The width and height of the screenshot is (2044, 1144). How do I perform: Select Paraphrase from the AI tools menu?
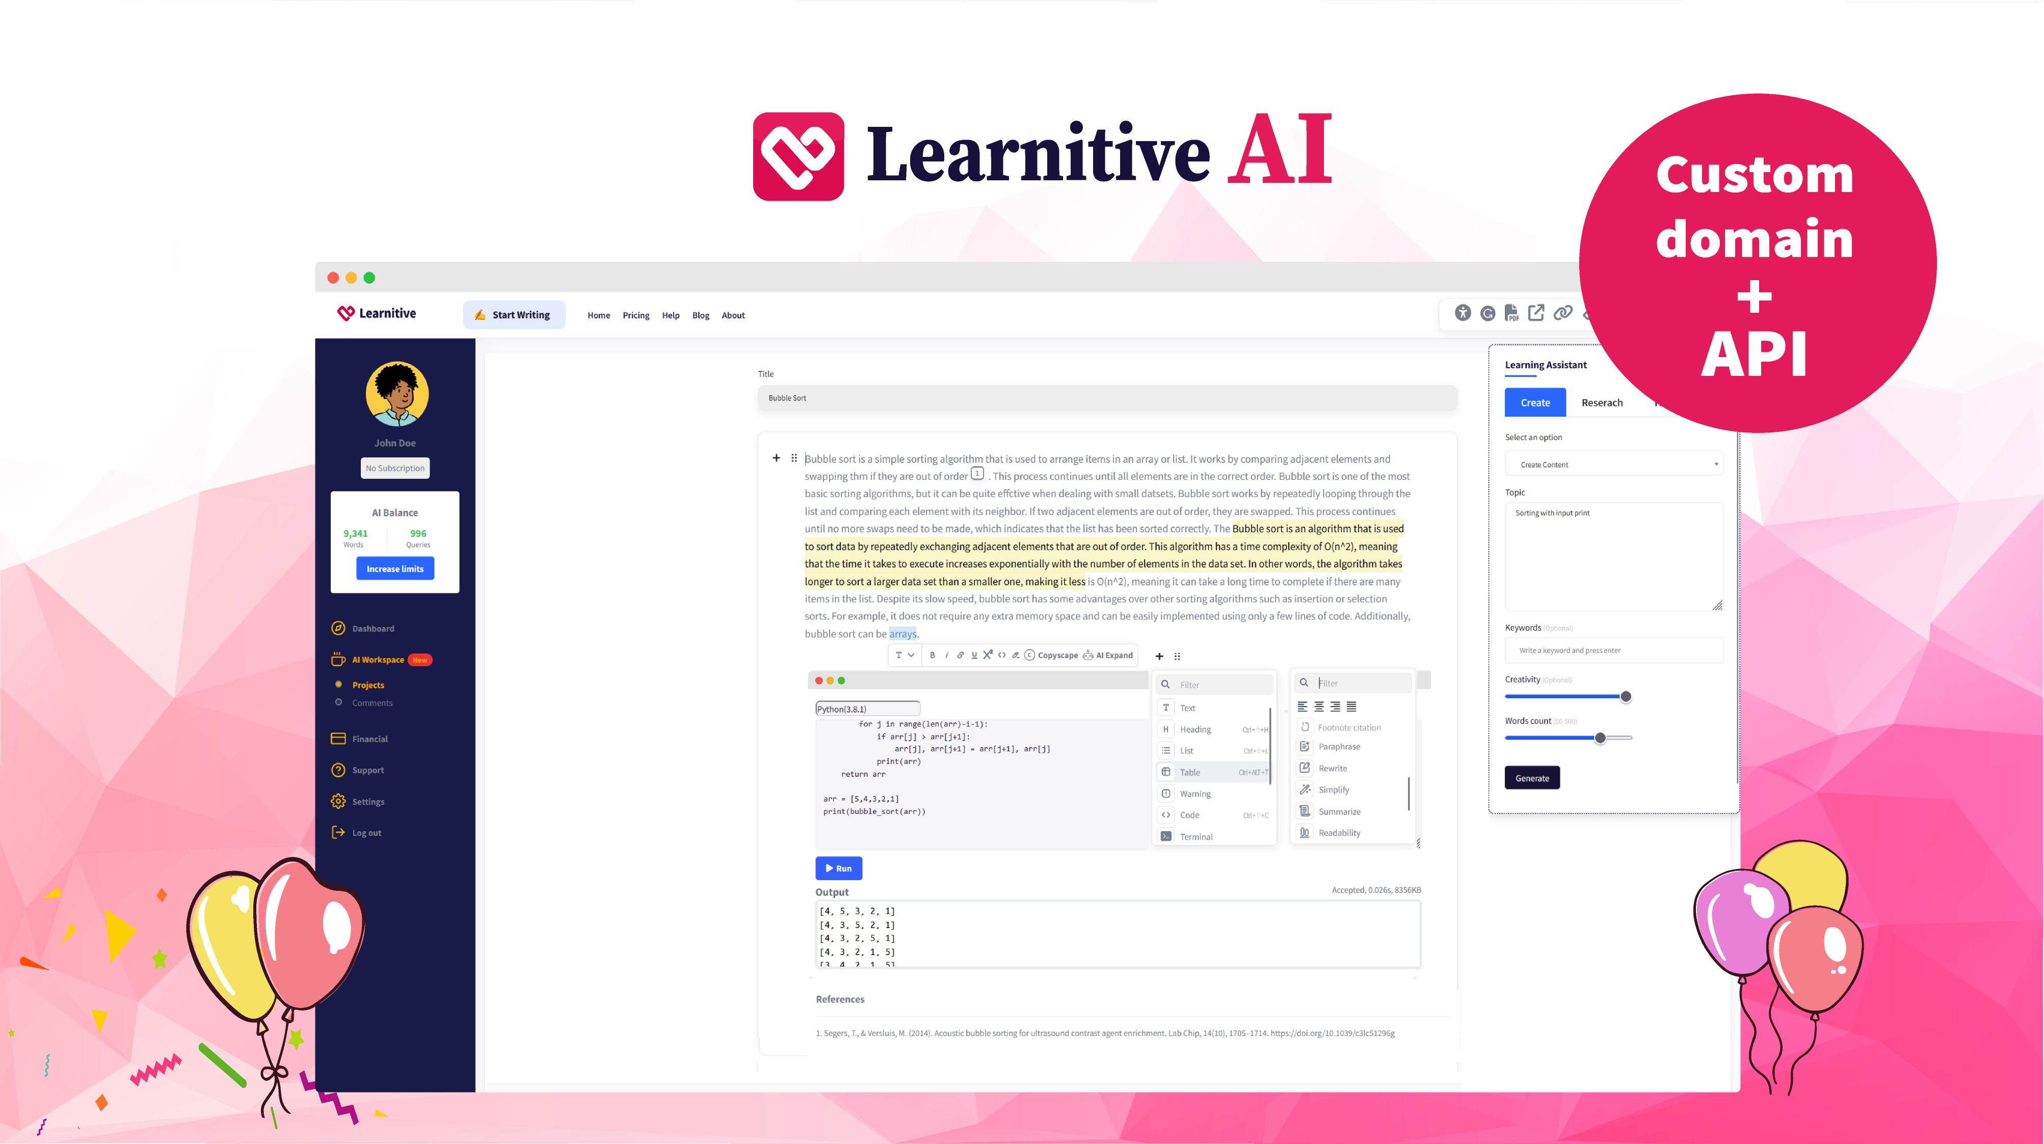1339,746
